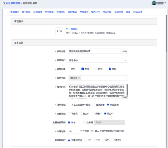Click the upload icon beside 上传图标
Image resolution: width=168 pixels, height=148 pixels.
click(x=67, y=29)
